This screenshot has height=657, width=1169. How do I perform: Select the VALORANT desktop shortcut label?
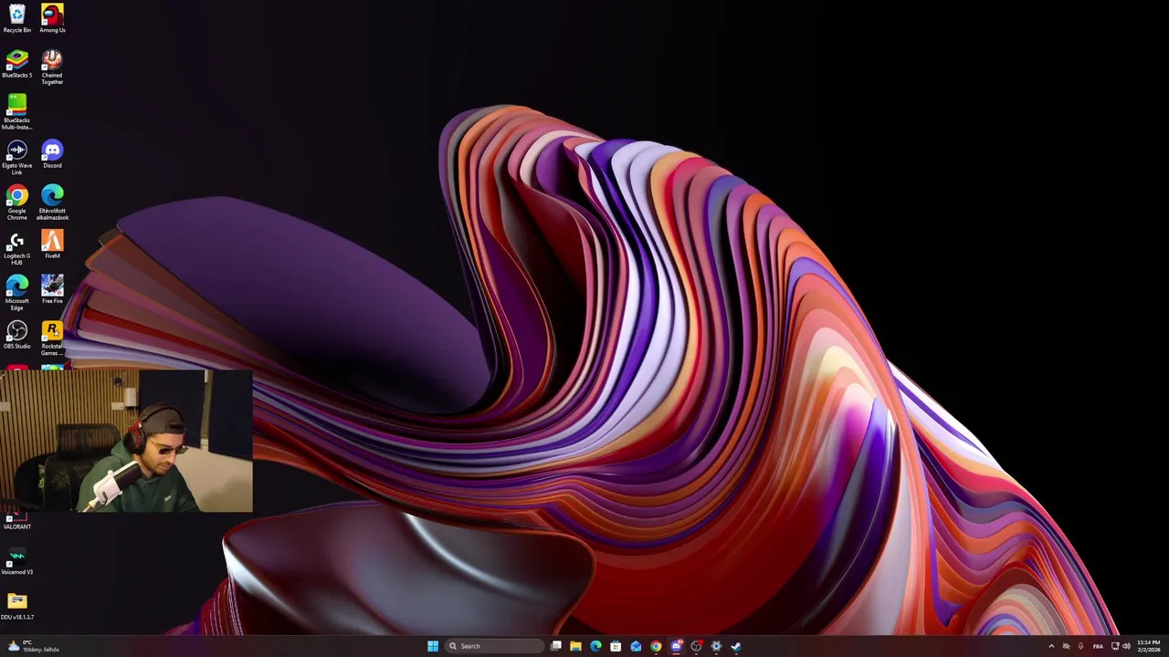pos(16,527)
